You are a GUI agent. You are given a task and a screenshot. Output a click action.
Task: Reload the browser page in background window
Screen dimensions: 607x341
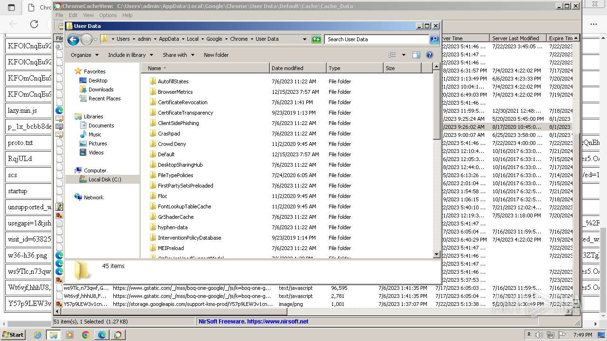34,24
